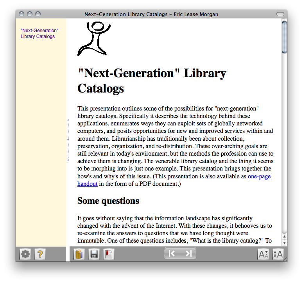Image resolution: width=303 pixels, height=283 pixels.
Task: Select "Next-Generation" Library Catalogs in sidebar
Action: [x=39, y=33]
